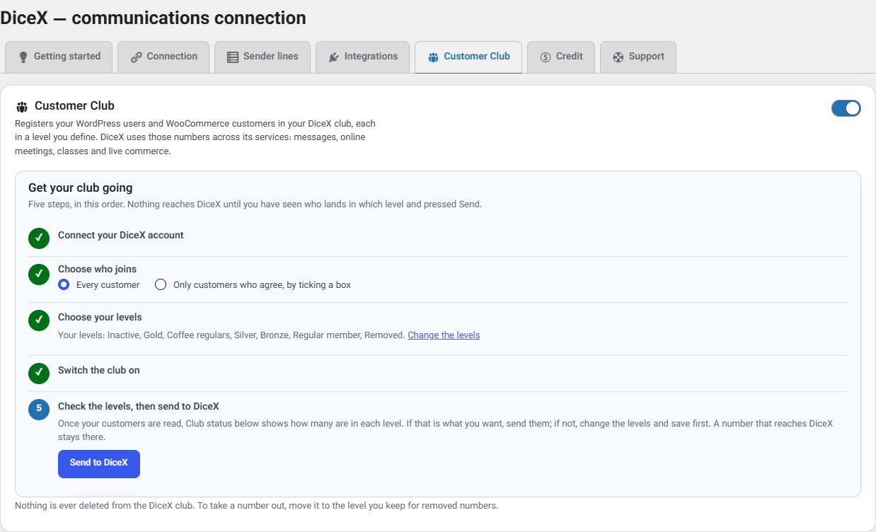Click the Choose your levels step title
The image size is (876, 532).
[x=100, y=317]
